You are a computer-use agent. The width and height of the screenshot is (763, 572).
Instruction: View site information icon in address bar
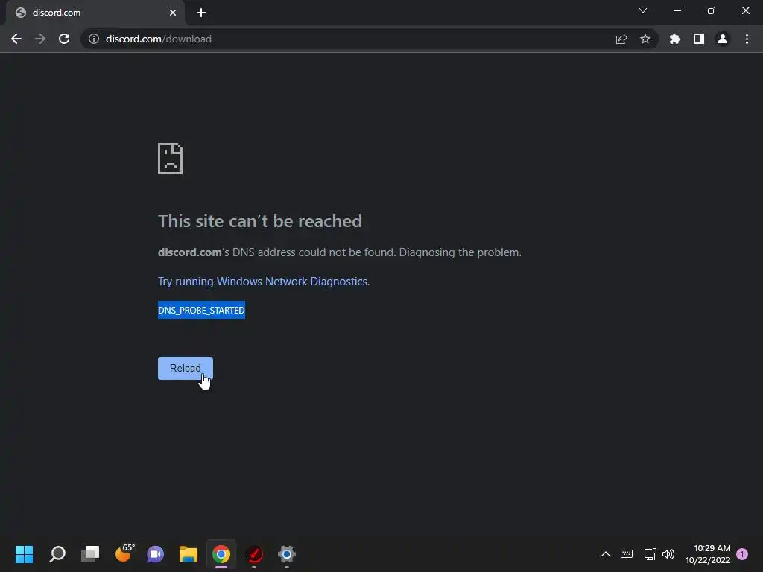point(93,39)
